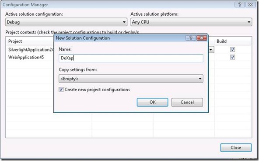
Task: Toggle Create new project configurations checkbox
Action: [61, 89]
